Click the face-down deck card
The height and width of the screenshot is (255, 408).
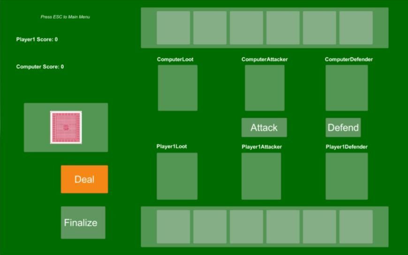[x=66, y=127]
